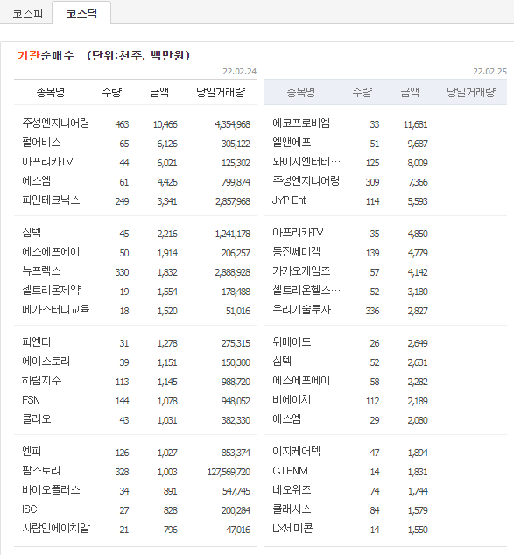
Task: Click the 이지케어텍 stock name
Action: (x=296, y=452)
